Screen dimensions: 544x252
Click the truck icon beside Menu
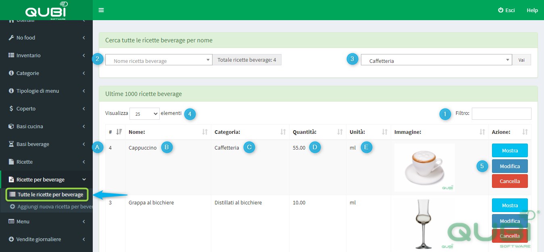point(11,221)
